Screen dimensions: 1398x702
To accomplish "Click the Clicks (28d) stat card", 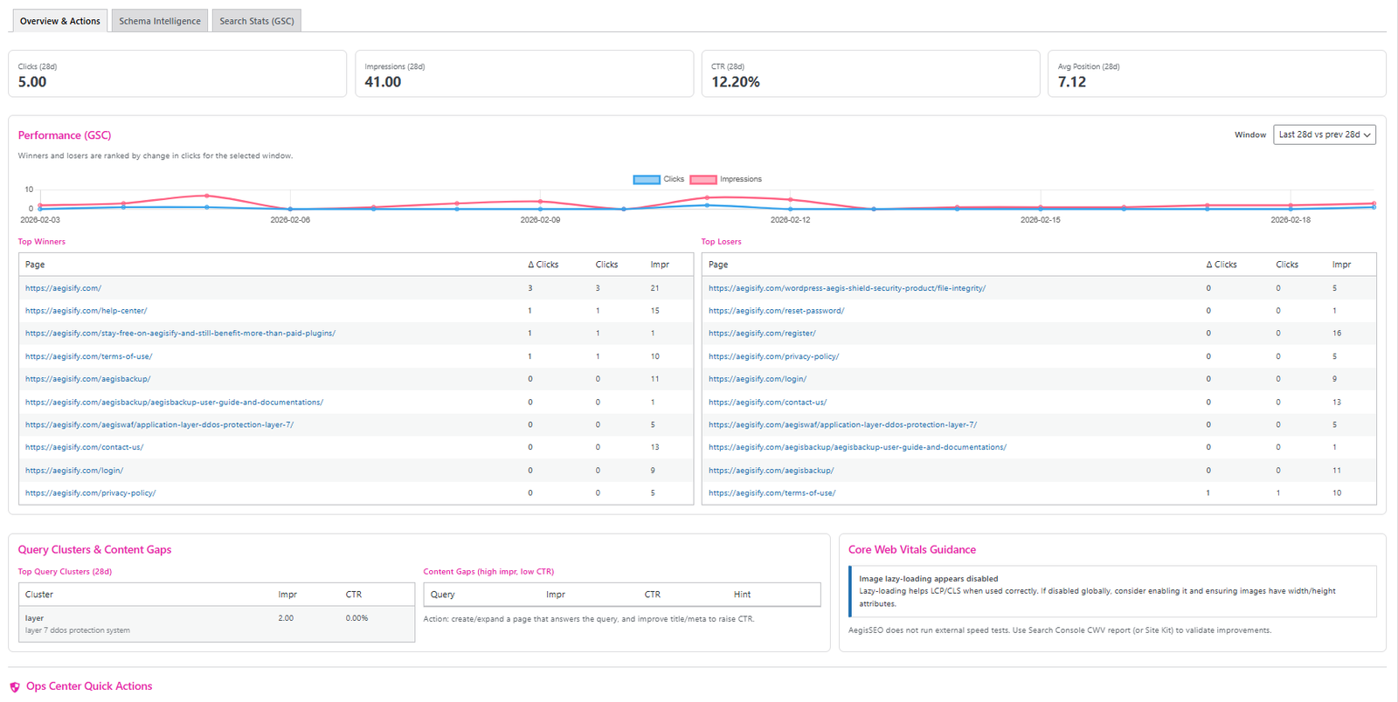I will [x=177, y=73].
